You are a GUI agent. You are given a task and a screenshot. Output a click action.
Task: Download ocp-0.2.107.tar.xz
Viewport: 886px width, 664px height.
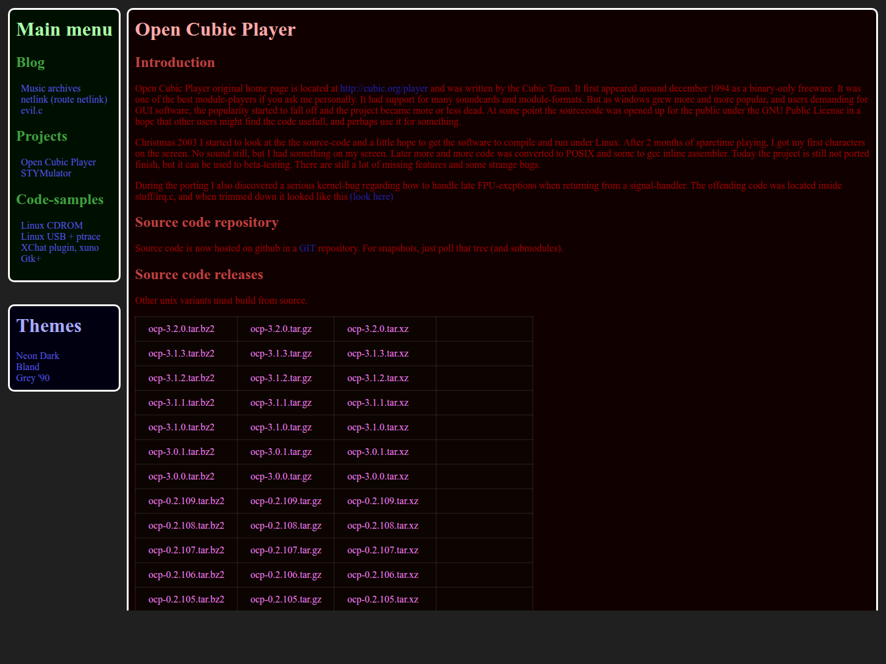(x=383, y=550)
